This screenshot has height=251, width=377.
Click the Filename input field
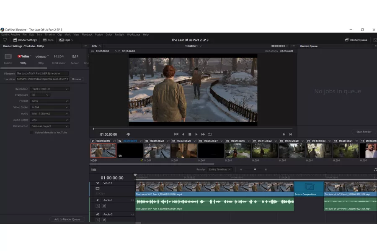coord(42,74)
